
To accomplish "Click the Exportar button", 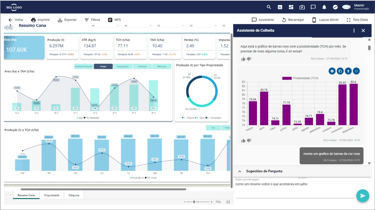I will point(67,20).
